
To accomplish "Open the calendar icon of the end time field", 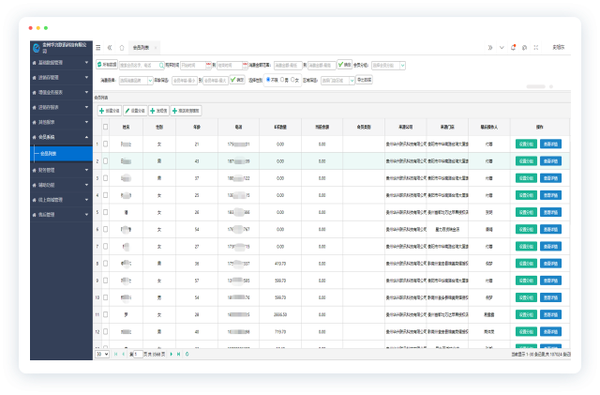I will click(245, 66).
